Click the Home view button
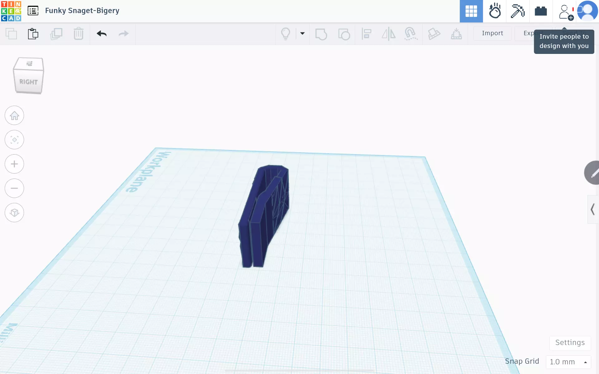 point(14,115)
